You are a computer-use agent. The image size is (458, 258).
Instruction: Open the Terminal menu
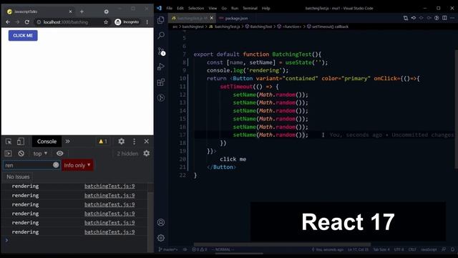point(250,8)
